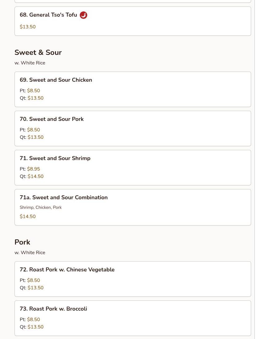This screenshot has height=339, width=261.
Task: Choose the quart price of Sweet and Sour Chicken
Action: [x=36, y=98]
